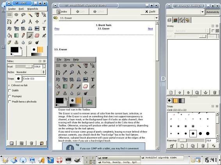Activate the Move tool in GIMP toolbox
Image resolution: width=221 pixels, height=165 pixels.
click(x=37, y=21)
